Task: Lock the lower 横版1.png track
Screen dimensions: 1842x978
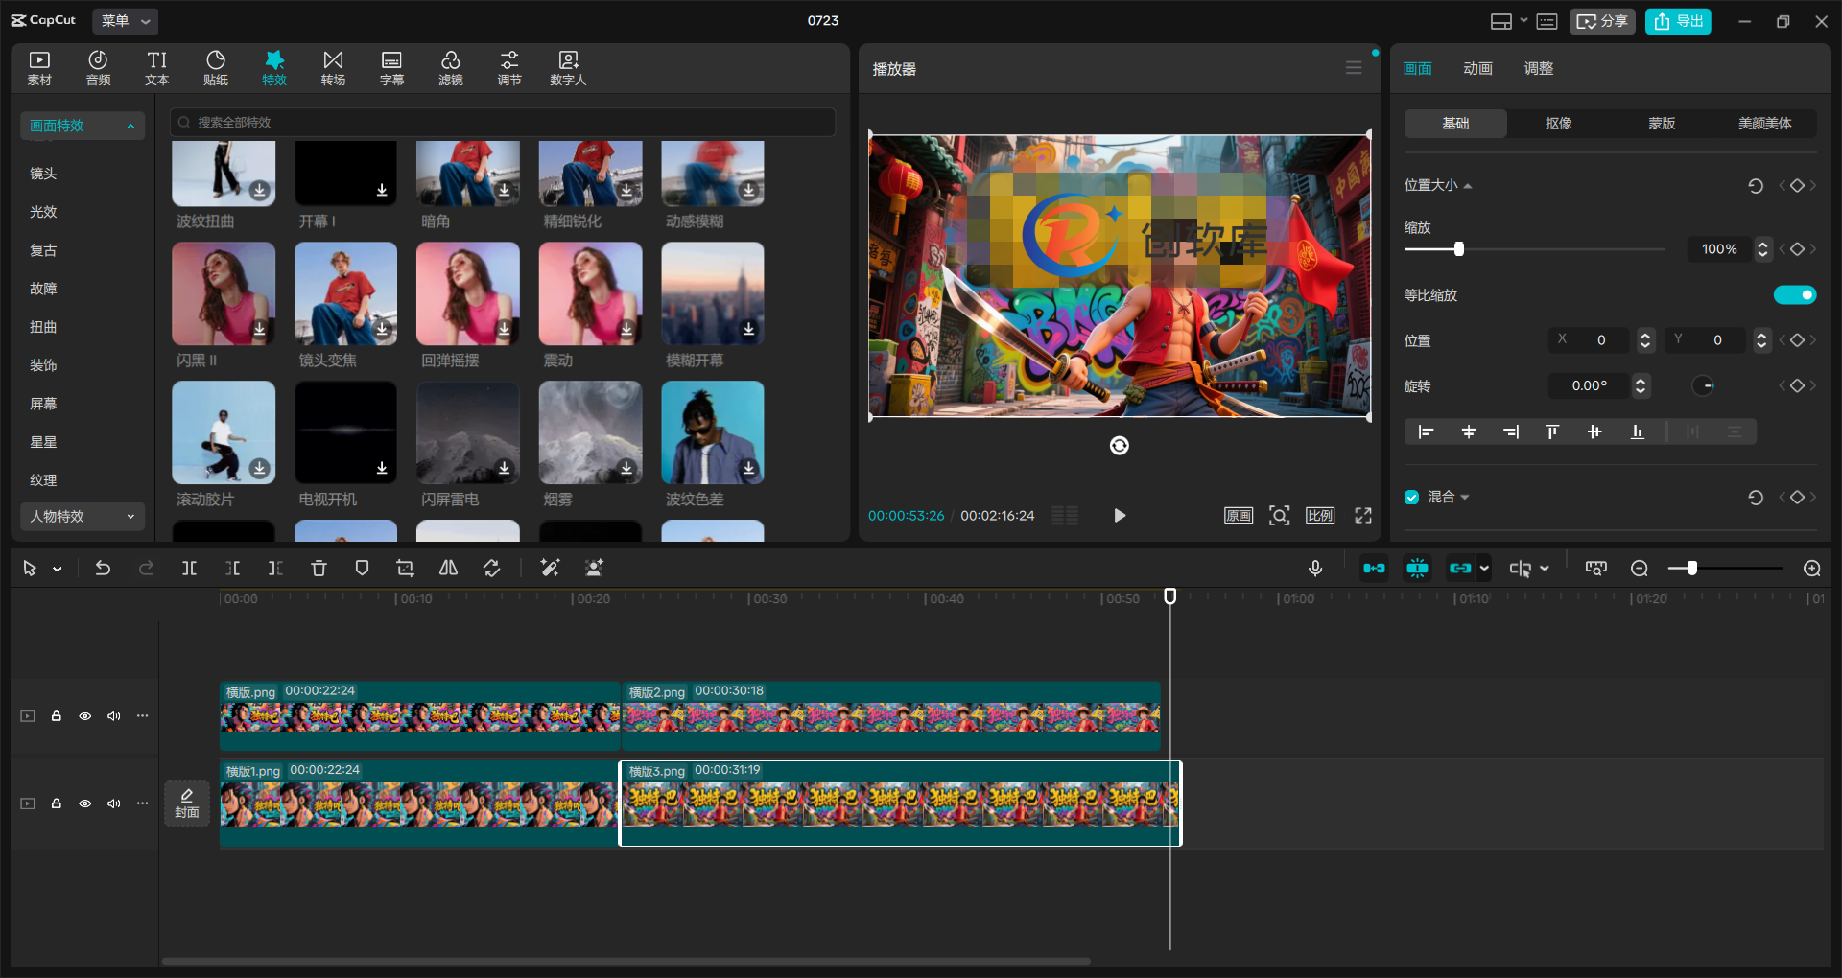Action: (56, 803)
